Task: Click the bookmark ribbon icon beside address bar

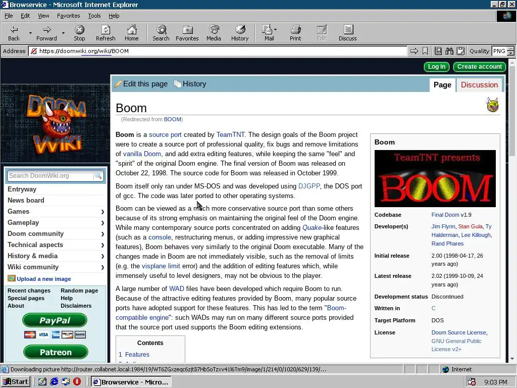Action: [425, 51]
